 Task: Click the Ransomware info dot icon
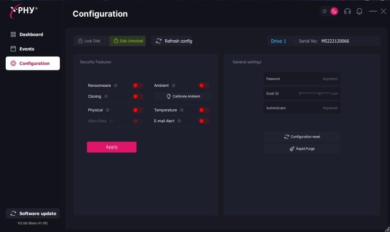(115, 85)
